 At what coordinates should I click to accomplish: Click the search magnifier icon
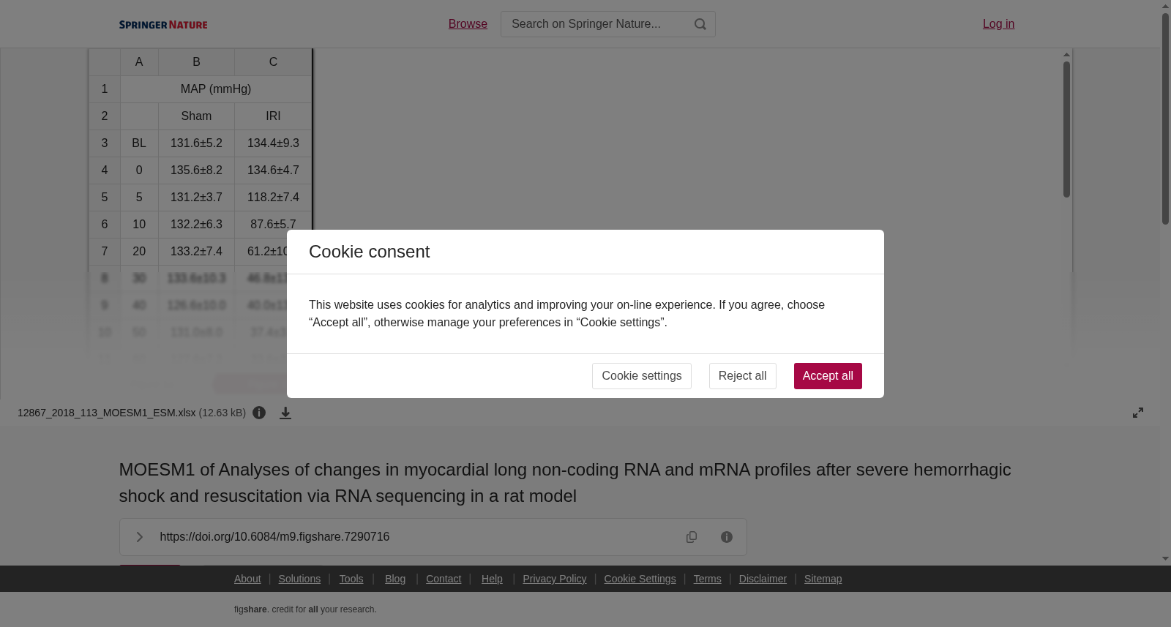click(x=700, y=24)
